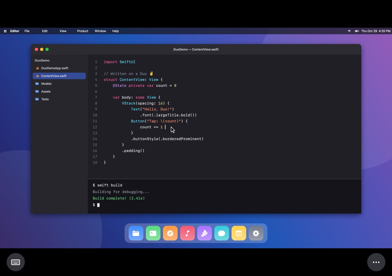The image size is (392, 276).
Task: Click the folder icon beside Models
Action: pyautogui.click(x=37, y=84)
